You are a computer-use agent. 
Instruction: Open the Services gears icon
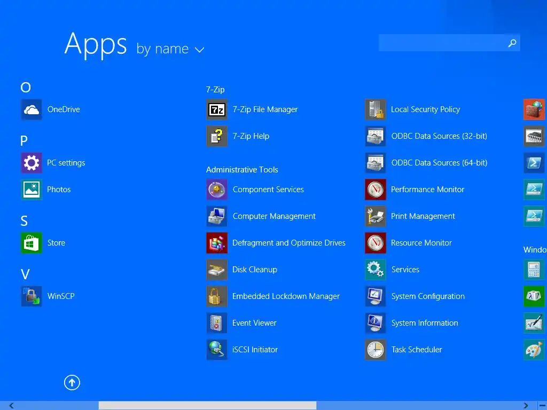click(x=376, y=270)
